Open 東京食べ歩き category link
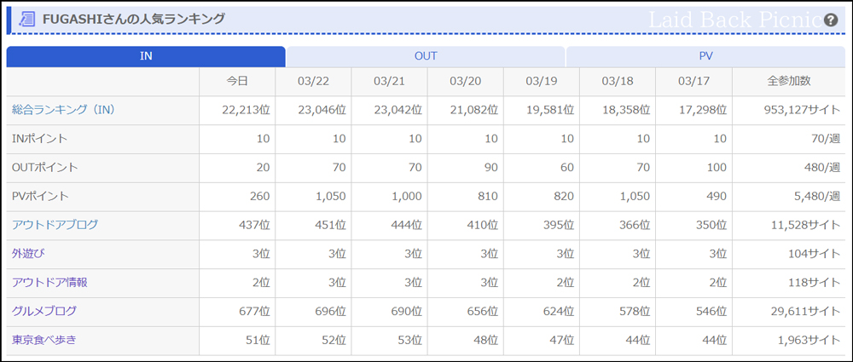The width and height of the screenshot is (853, 362). (x=44, y=340)
